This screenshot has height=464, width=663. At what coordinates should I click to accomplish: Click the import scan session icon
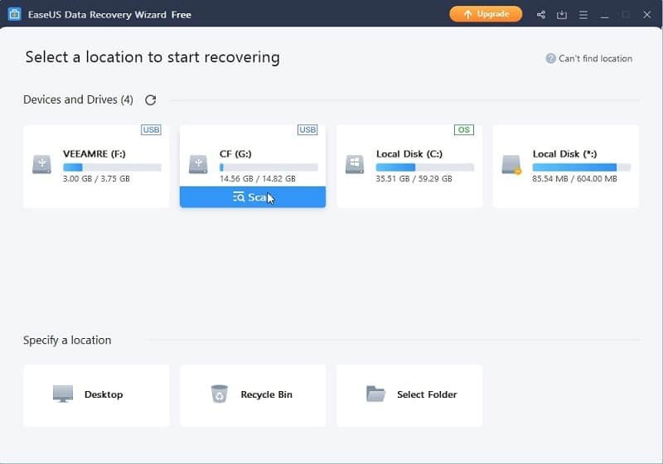pos(562,14)
